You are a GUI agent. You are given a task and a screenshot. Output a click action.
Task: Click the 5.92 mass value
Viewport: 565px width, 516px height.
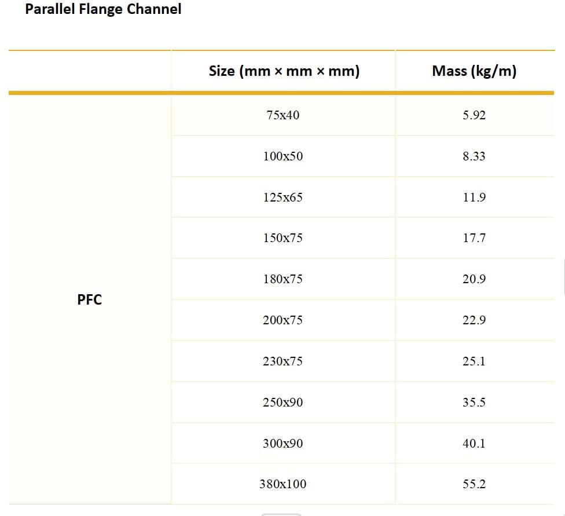click(x=474, y=115)
